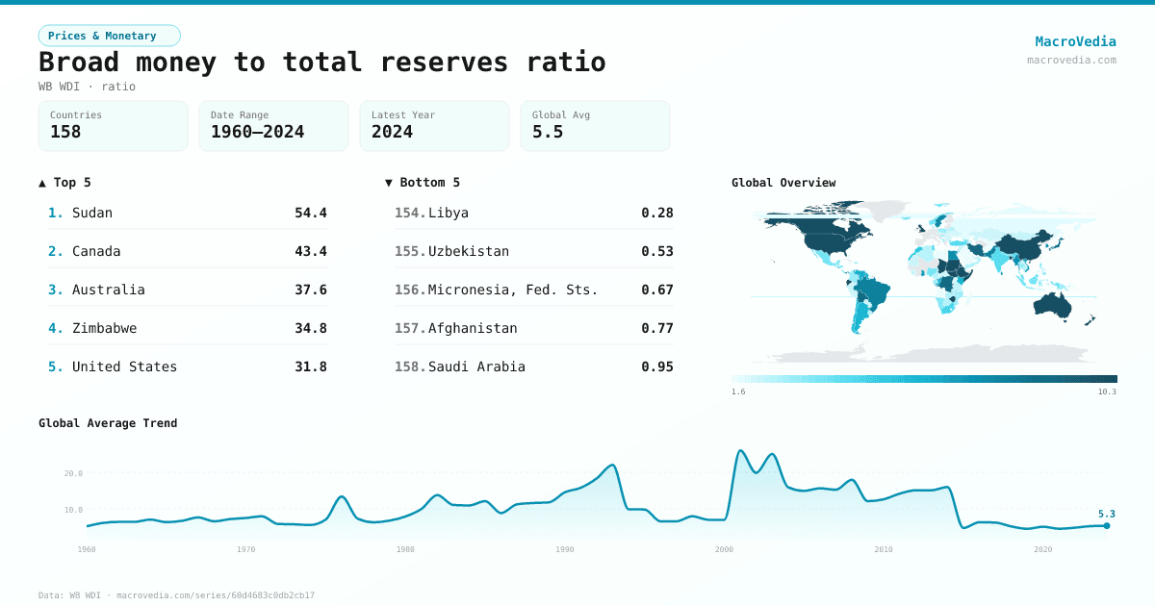The image size is (1155, 606).
Task: Click the map color scale gradient bar
Action: [x=924, y=379]
